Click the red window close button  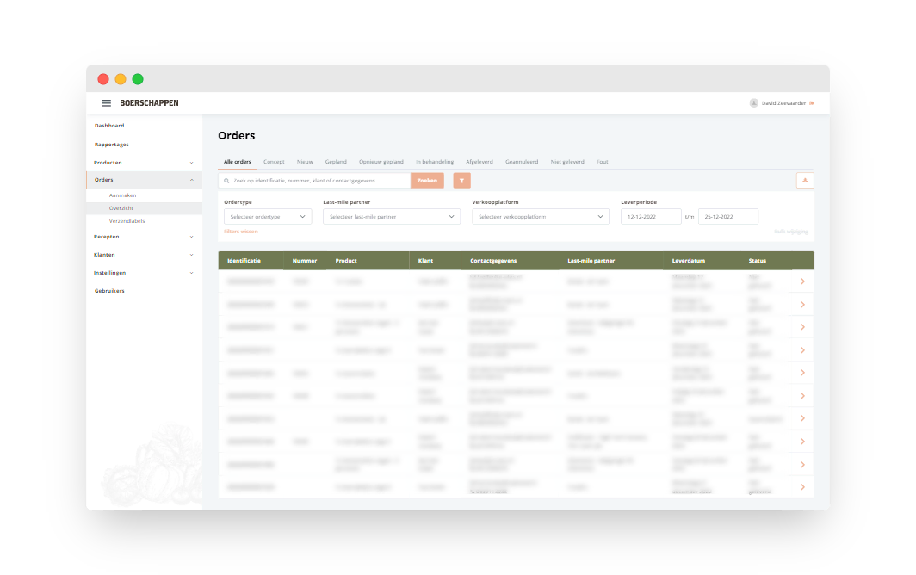pyautogui.click(x=103, y=79)
